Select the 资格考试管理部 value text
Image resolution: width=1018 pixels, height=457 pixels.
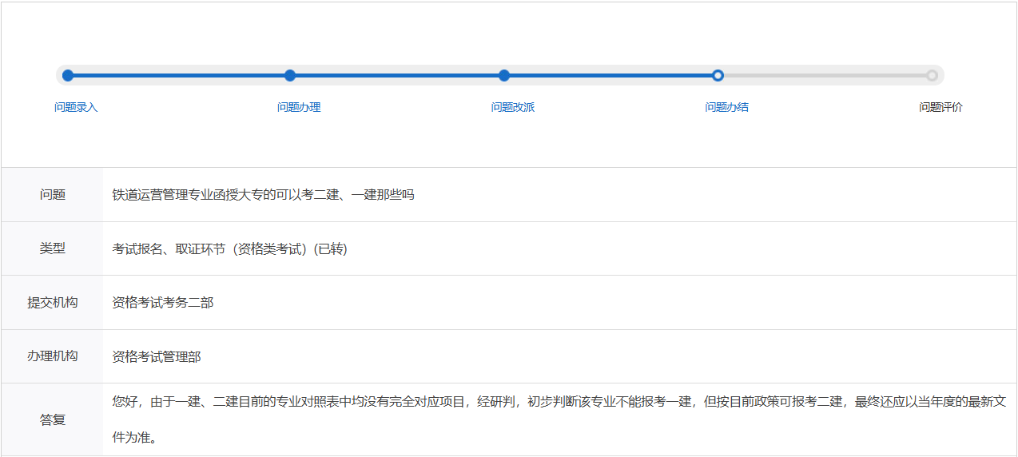point(157,357)
